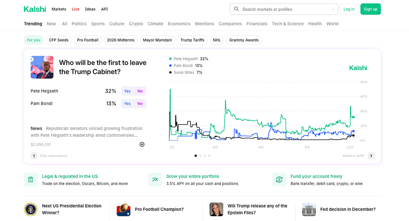
Task: Switch to Crypto category
Action: tap(136, 24)
